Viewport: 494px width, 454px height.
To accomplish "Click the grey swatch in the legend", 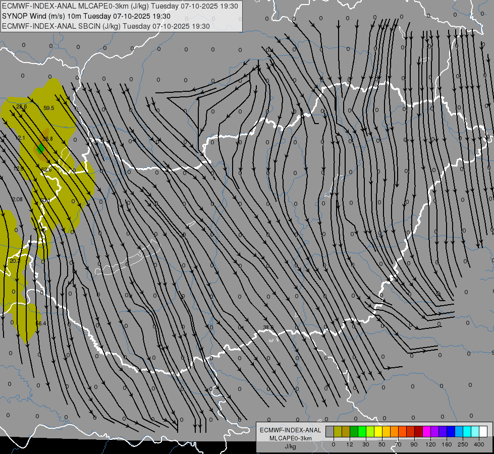I will [x=330, y=431].
